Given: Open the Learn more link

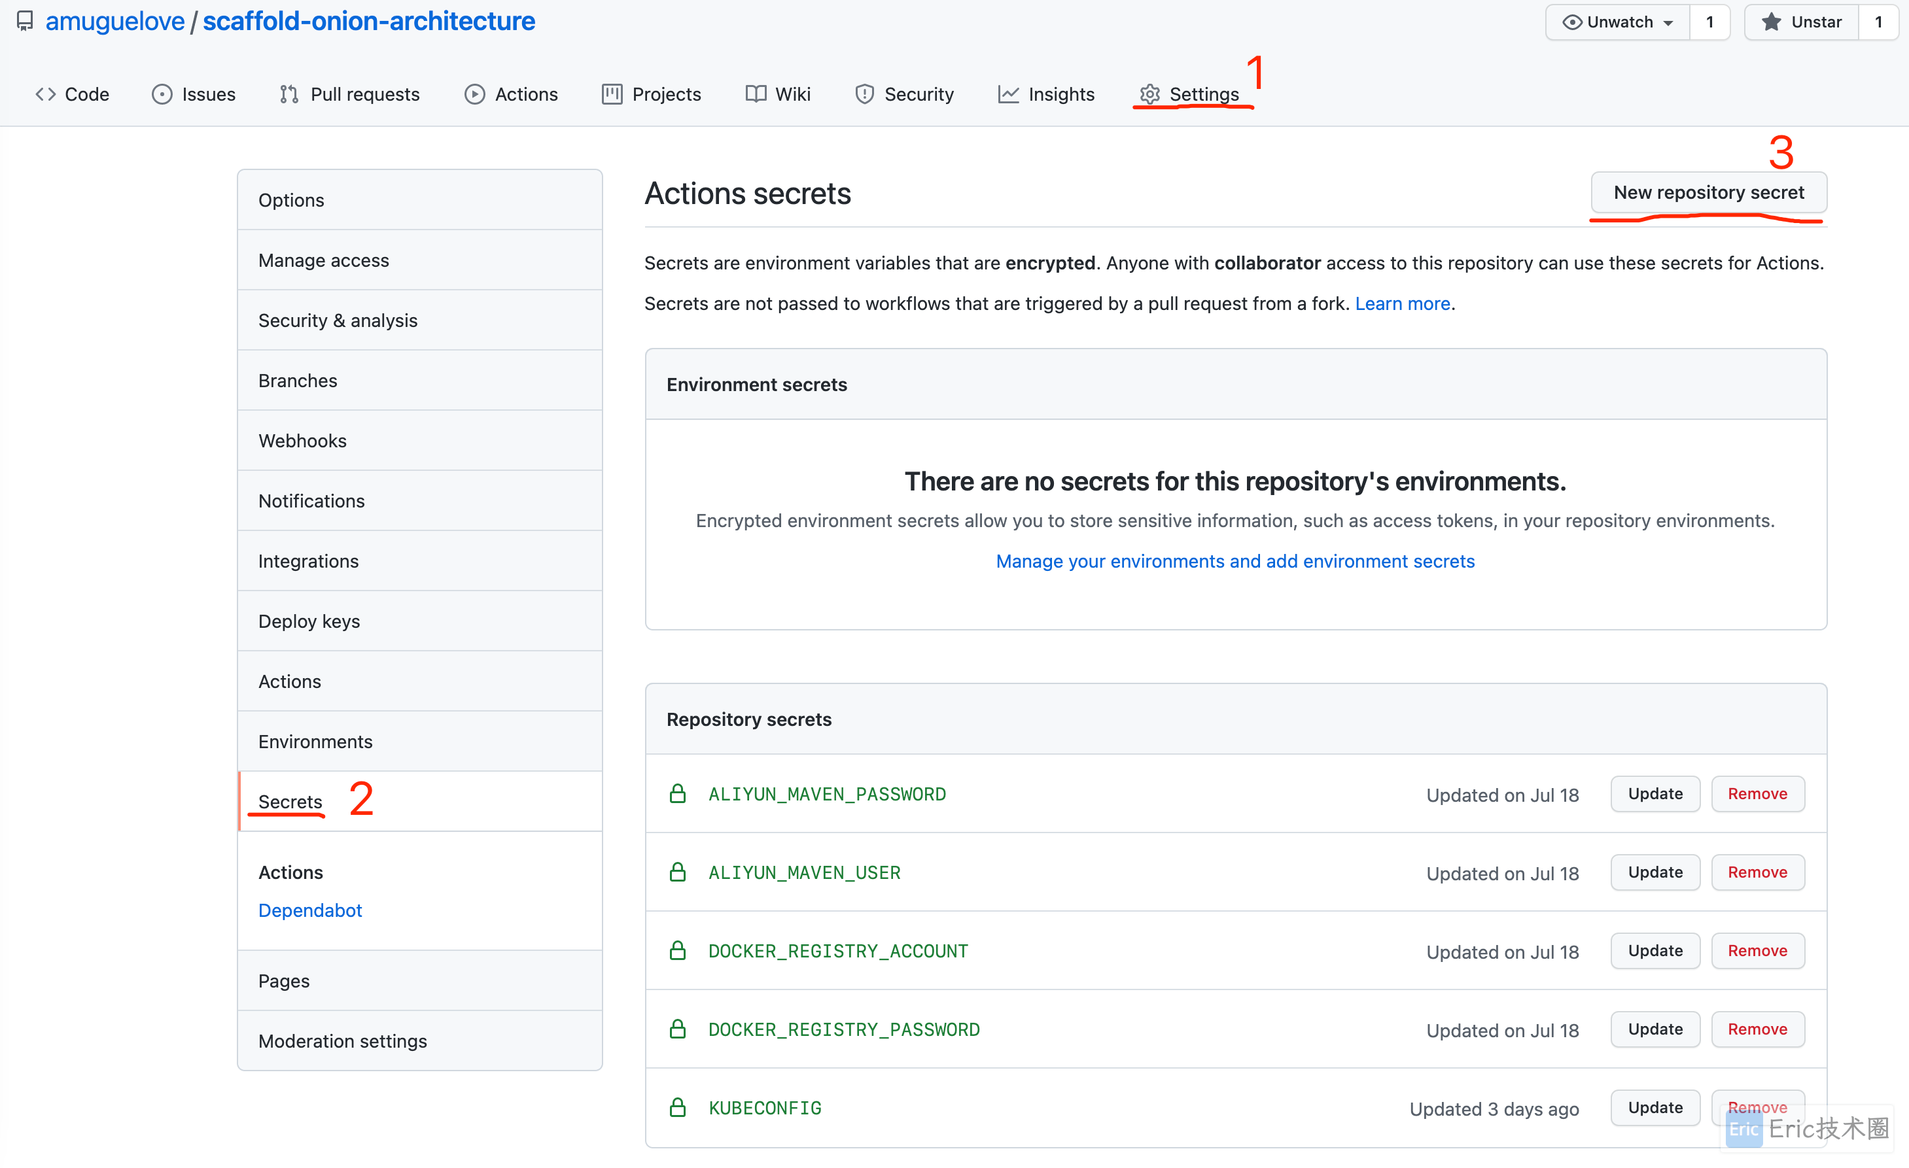Looking at the screenshot, I should [x=1402, y=303].
